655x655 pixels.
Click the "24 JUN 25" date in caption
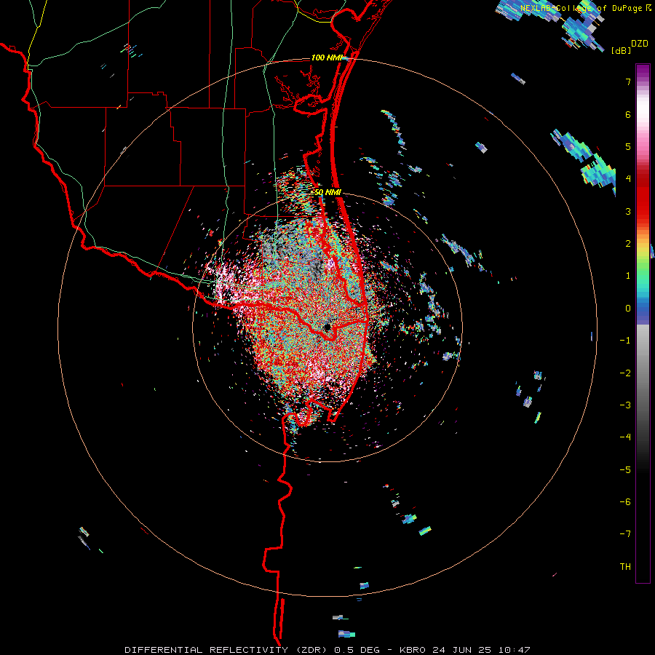coord(462,650)
